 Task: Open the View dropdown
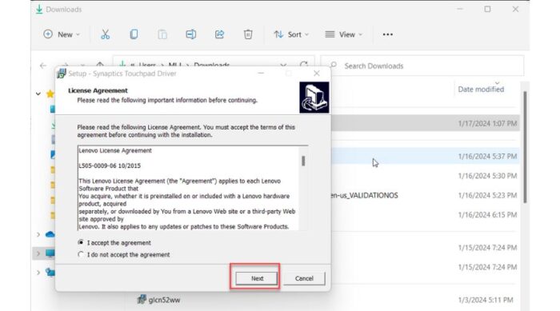coord(343,34)
